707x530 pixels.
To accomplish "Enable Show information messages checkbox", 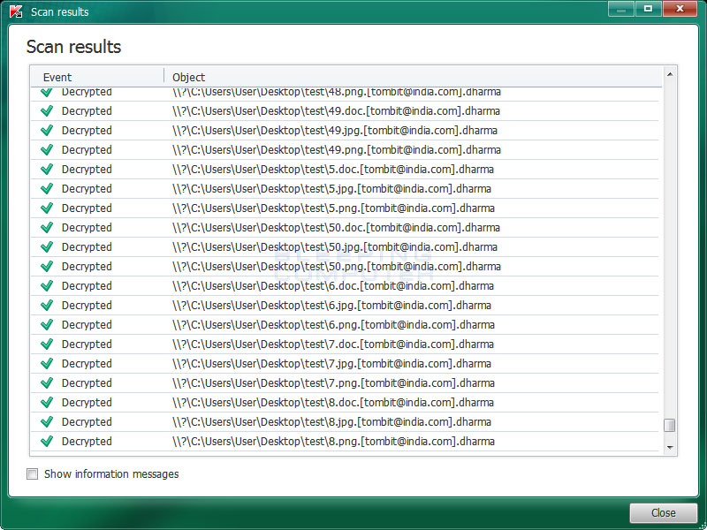I will click(x=33, y=474).
